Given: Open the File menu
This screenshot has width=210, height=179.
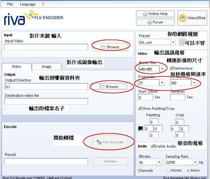Looking at the screenshot, I should [x=10, y=4].
